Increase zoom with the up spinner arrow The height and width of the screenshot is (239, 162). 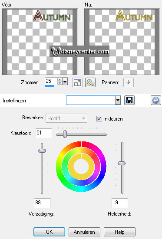point(60,80)
